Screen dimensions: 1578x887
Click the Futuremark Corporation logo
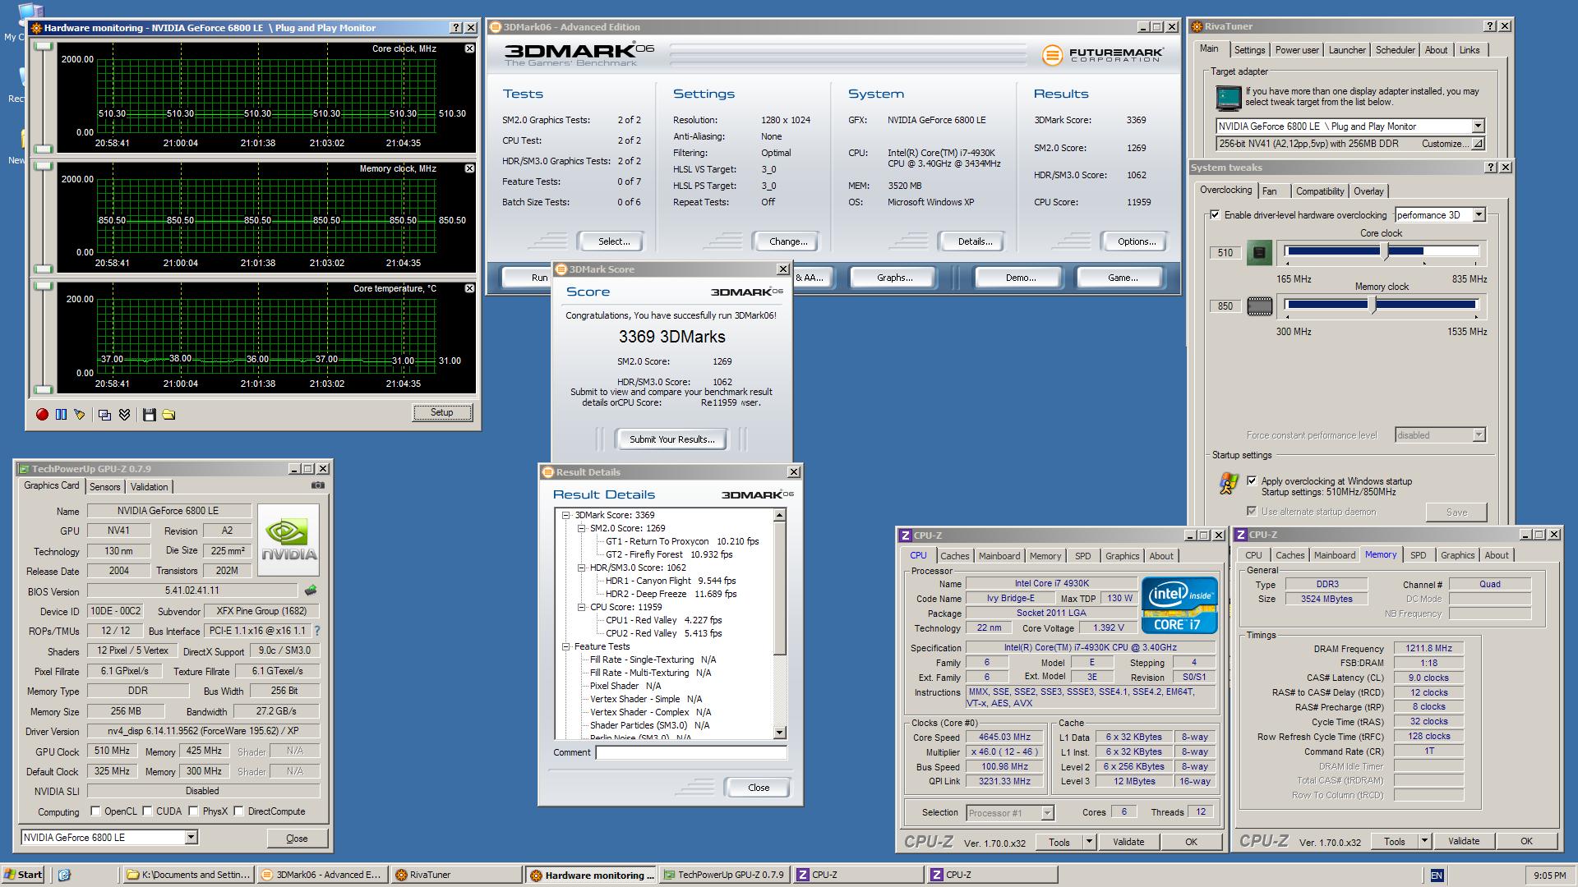1103,55
